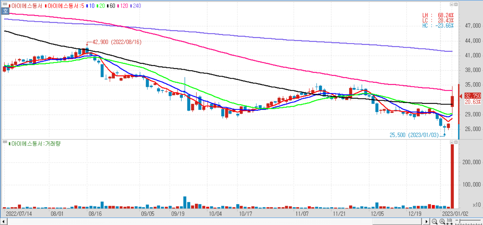Click the large red last candlestick
This screenshot has height=225, width=483.
point(452,101)
